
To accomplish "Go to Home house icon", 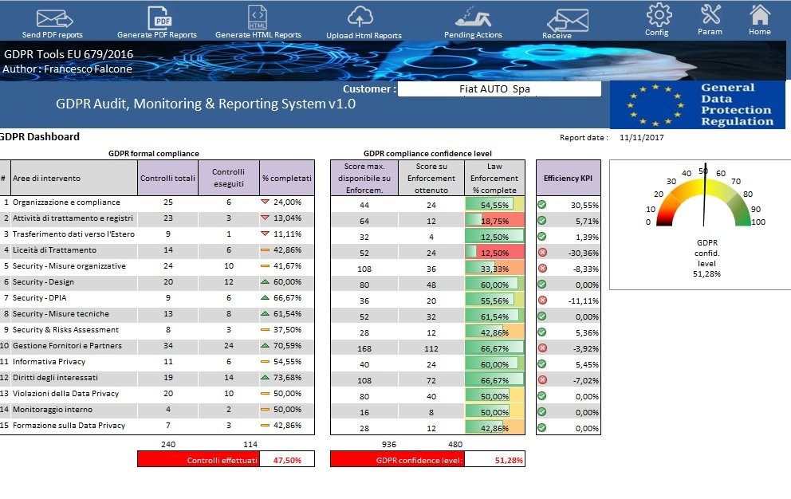I will click(760, 14).
